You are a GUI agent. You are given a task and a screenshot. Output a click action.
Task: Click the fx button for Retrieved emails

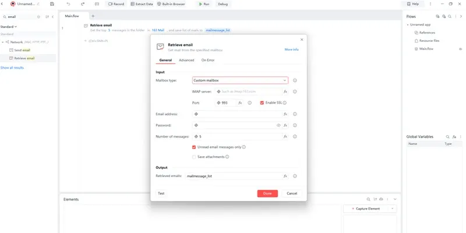click(285, 176)
